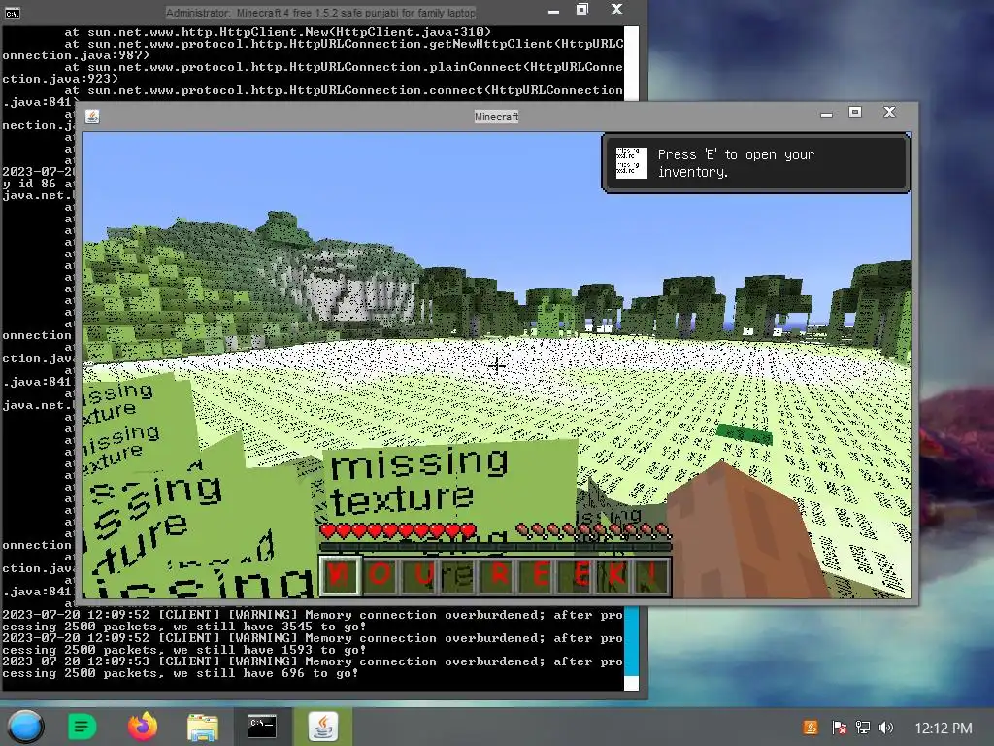Click the 'Press E to open your inventory' hint

(736, 163)
